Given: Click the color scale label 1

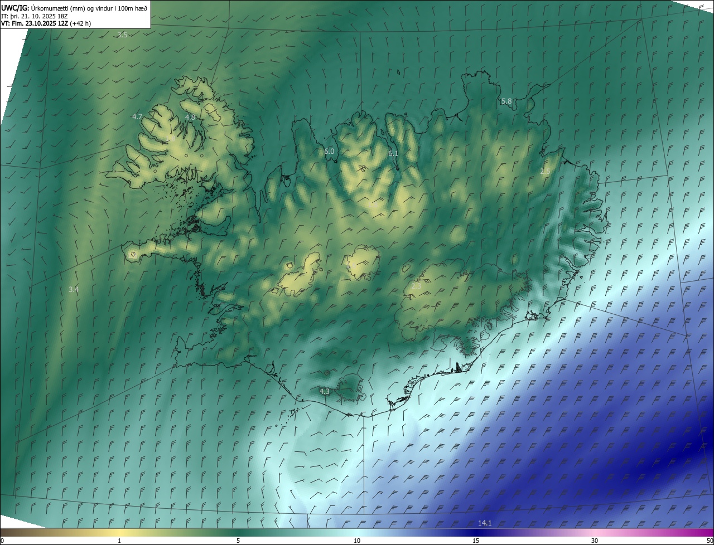Looking at the screenshot, I should pos(120,541).
